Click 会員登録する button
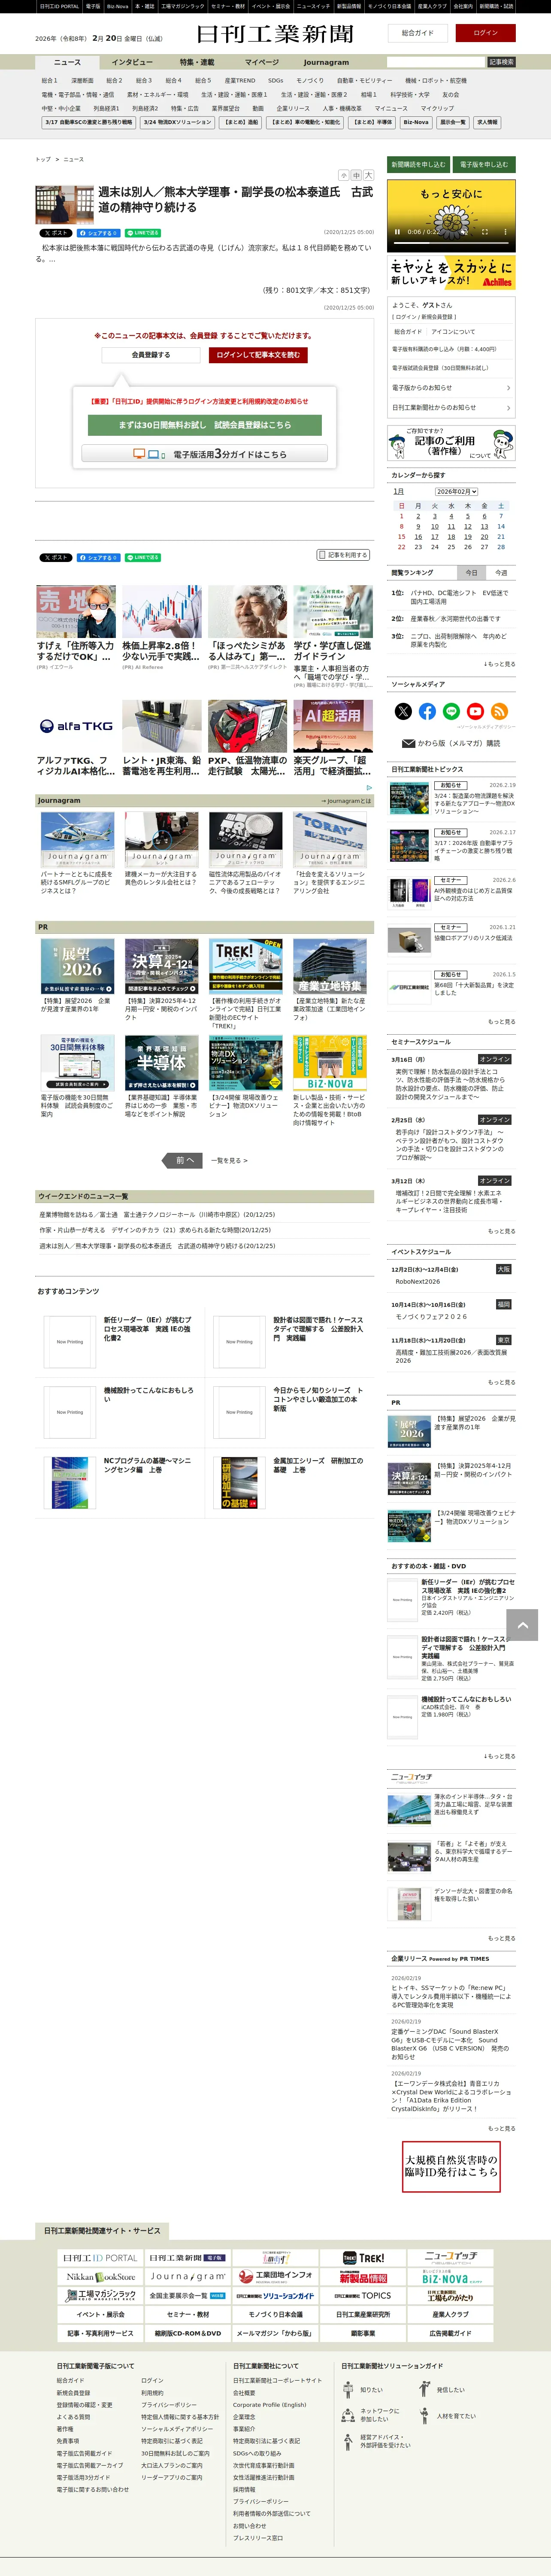The width and height of the screenshot is (551, 2576). [151, 355]
